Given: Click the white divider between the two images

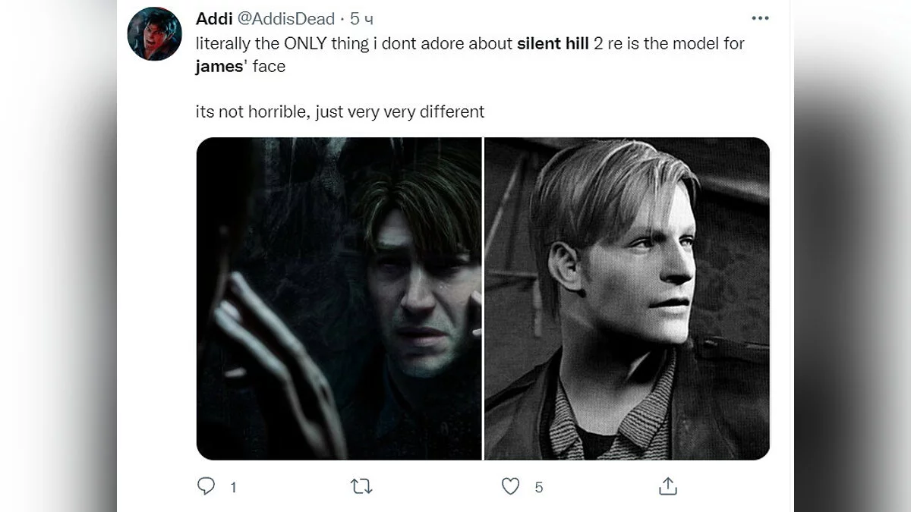Looking at the screenshot, I should click(483, 298).
